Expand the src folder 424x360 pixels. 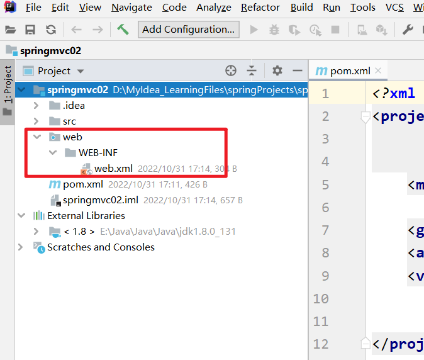pos(36,121)
